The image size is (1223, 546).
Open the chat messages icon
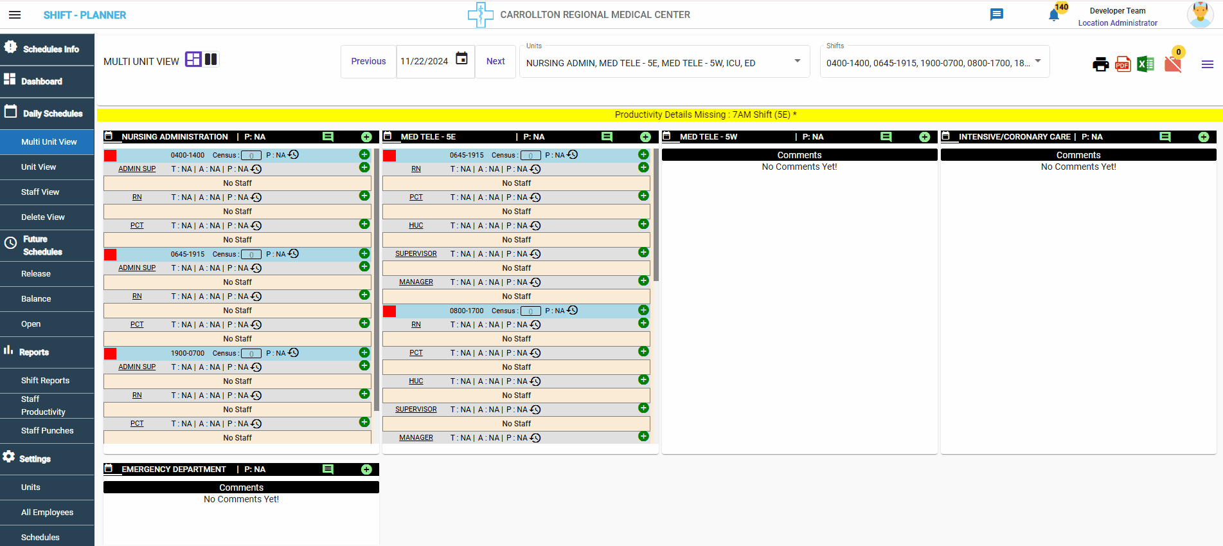point(996,15)
